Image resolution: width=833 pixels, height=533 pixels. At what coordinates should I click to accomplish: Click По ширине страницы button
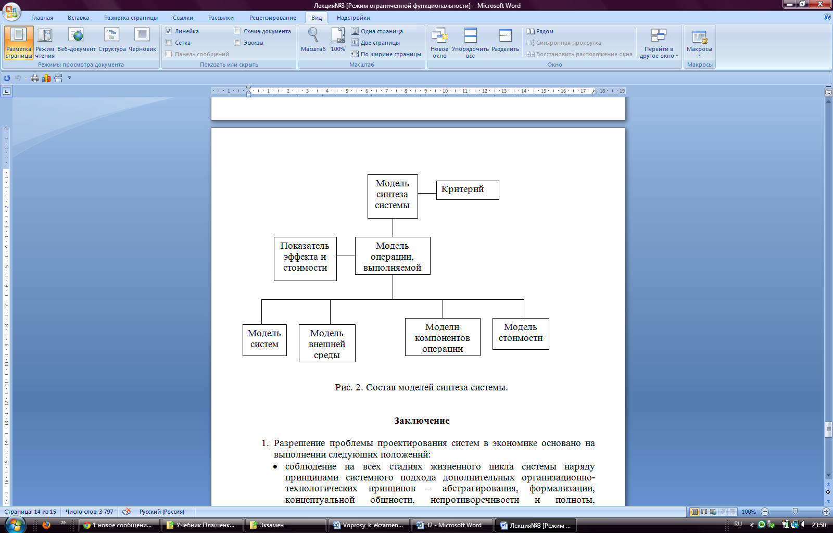coord(386,54)
